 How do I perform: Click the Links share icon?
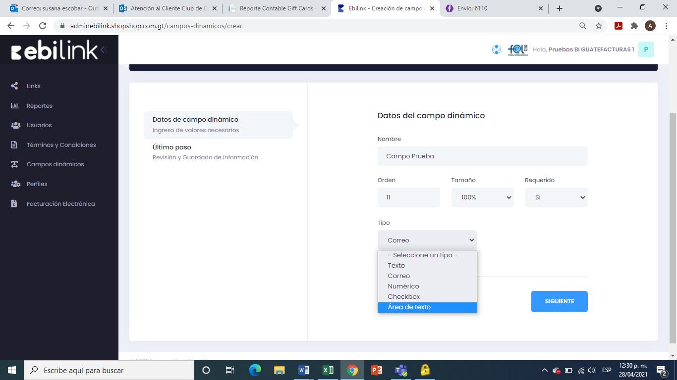(15, 86)
